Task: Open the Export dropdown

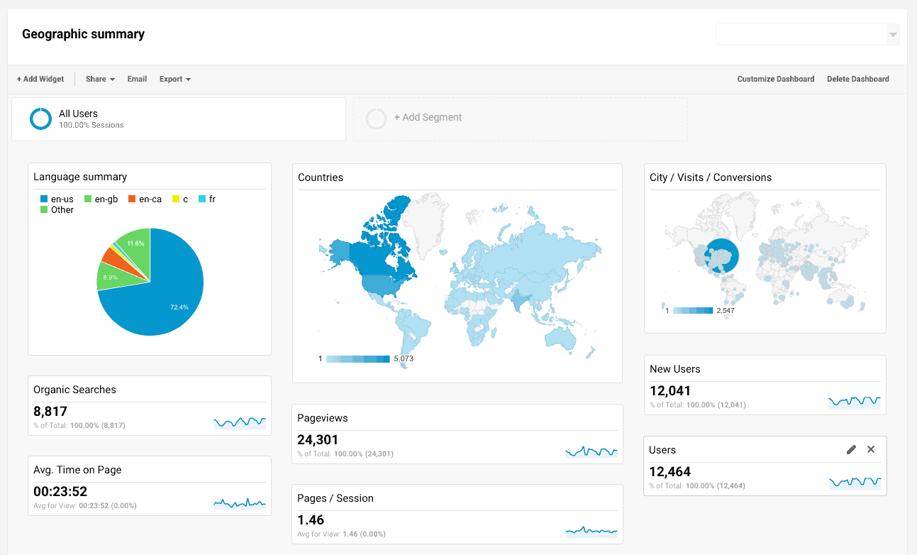Action: point(174,79)
